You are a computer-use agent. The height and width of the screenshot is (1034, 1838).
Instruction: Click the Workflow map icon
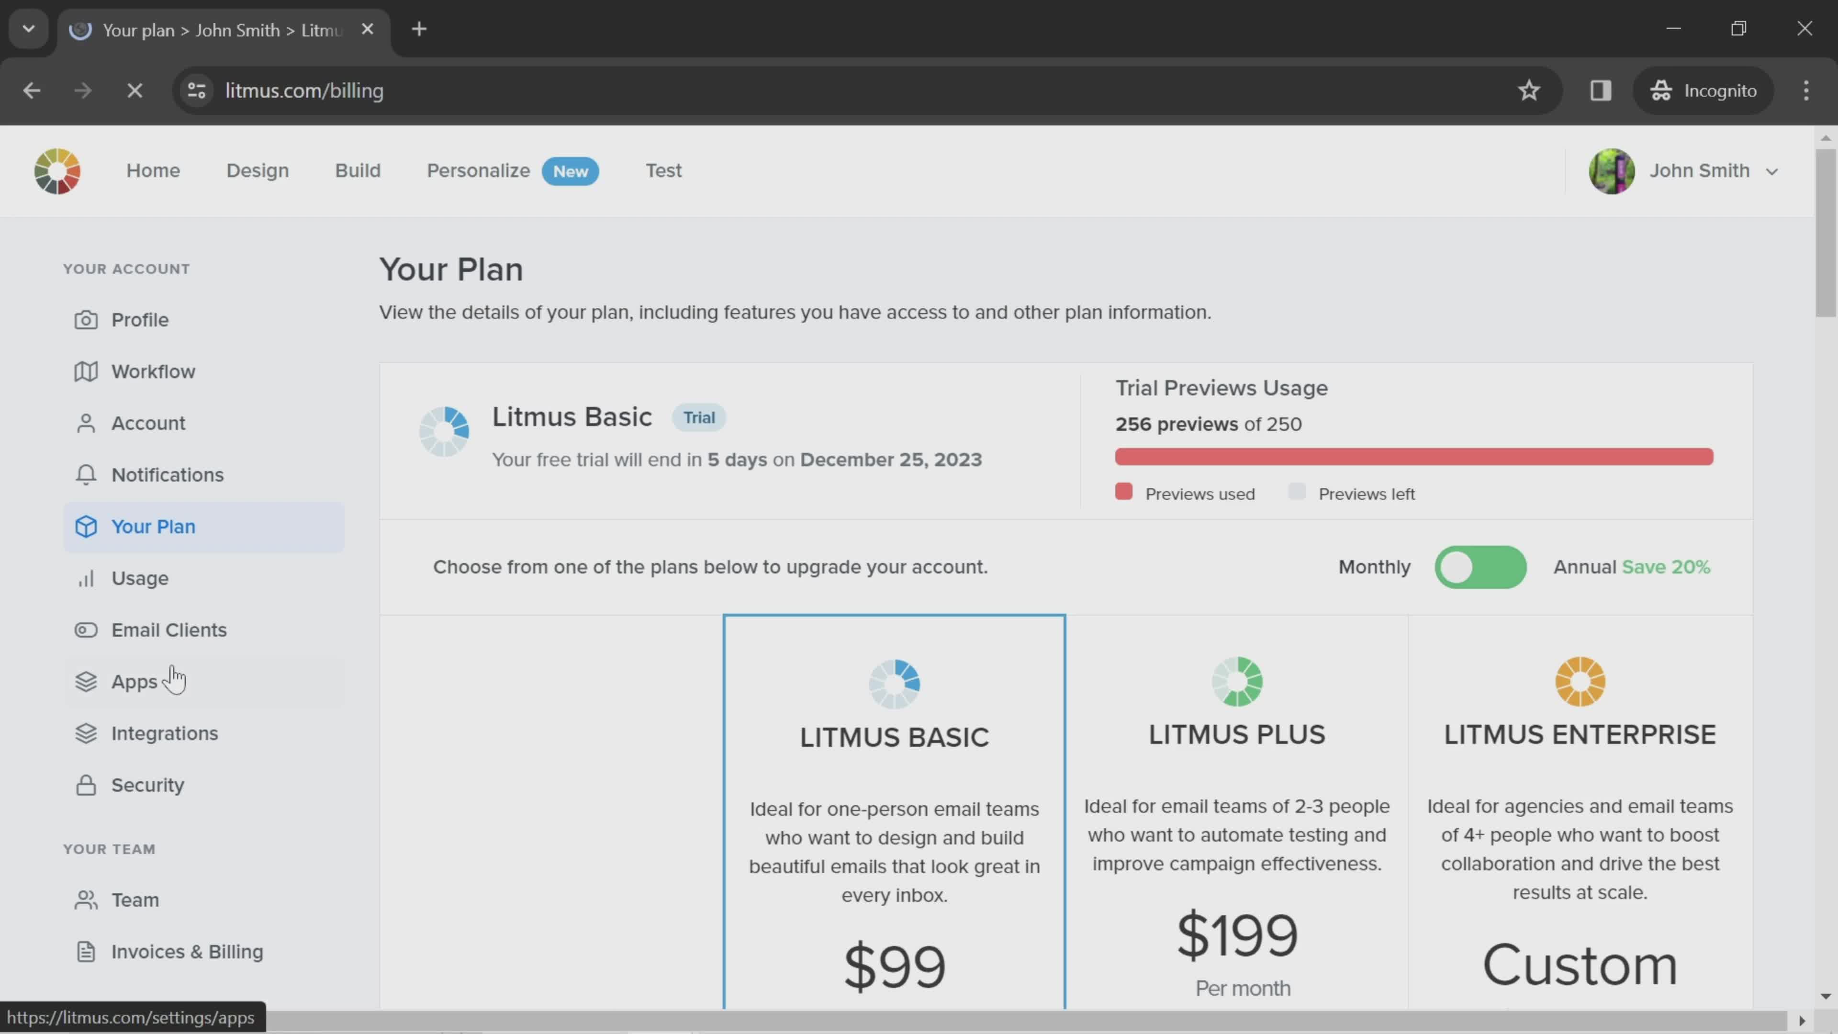point(86,371)
